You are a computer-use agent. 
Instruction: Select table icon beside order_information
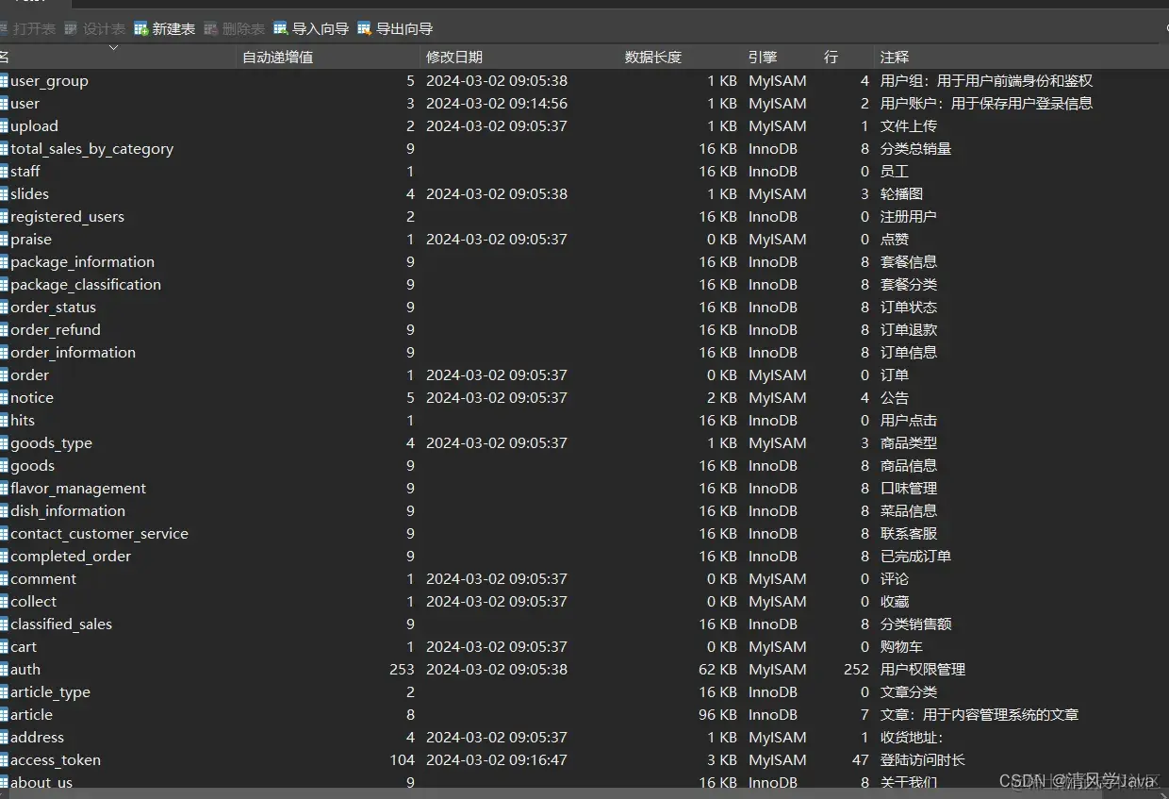coord(4,353)
